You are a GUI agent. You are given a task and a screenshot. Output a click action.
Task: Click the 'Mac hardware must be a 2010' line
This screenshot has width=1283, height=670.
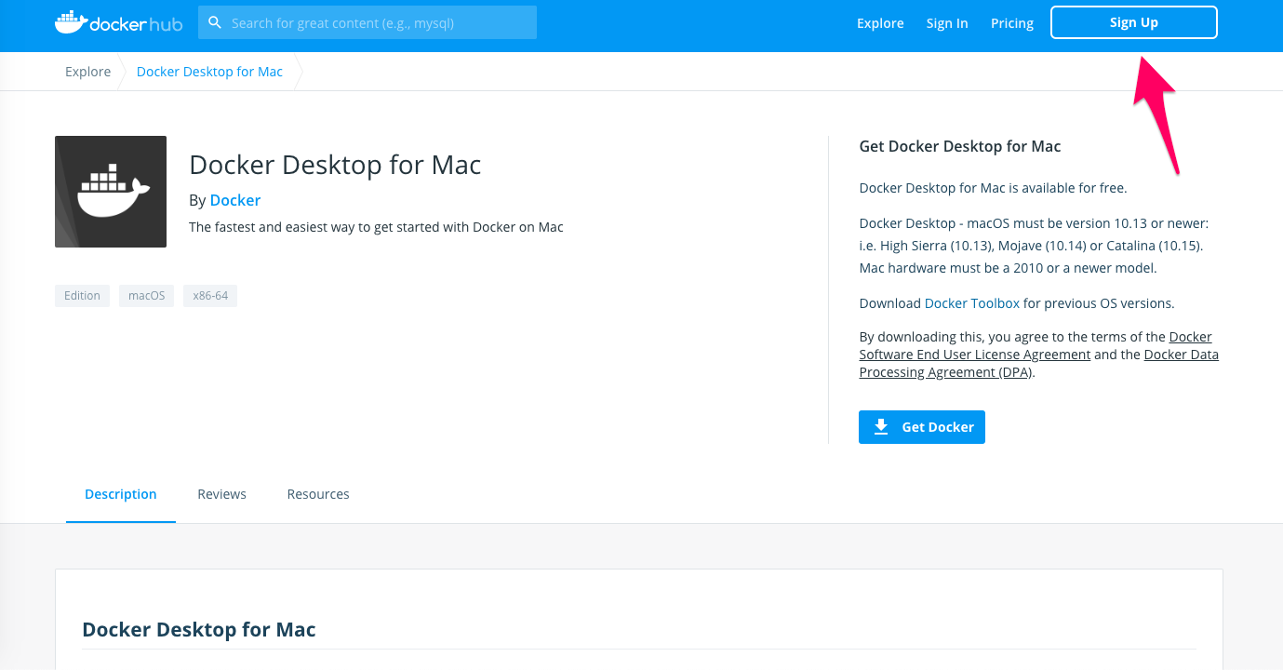(1008, 268)
